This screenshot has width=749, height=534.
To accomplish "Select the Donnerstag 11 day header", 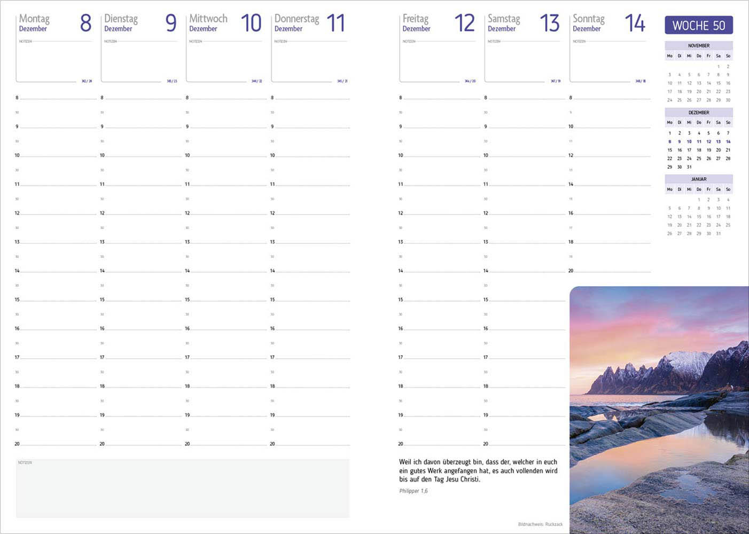I will (x=310, y=23).
